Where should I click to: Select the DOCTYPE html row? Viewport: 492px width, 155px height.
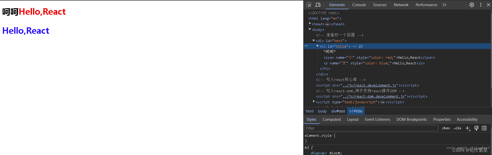324,13
